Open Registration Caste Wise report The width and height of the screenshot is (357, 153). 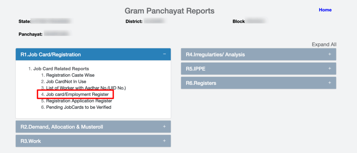tap(70, 75)
